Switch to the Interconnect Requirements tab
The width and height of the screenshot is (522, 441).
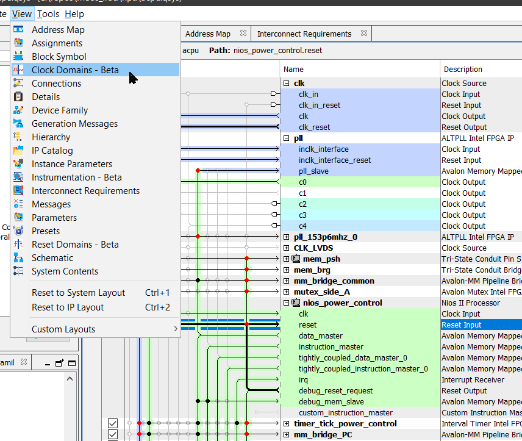tap(304, 34)
